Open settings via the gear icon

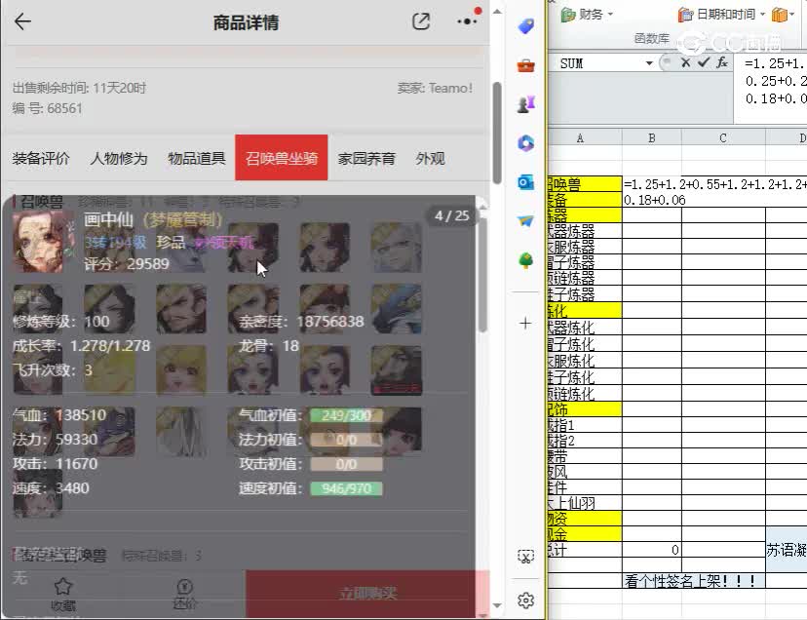coord(525,600)
